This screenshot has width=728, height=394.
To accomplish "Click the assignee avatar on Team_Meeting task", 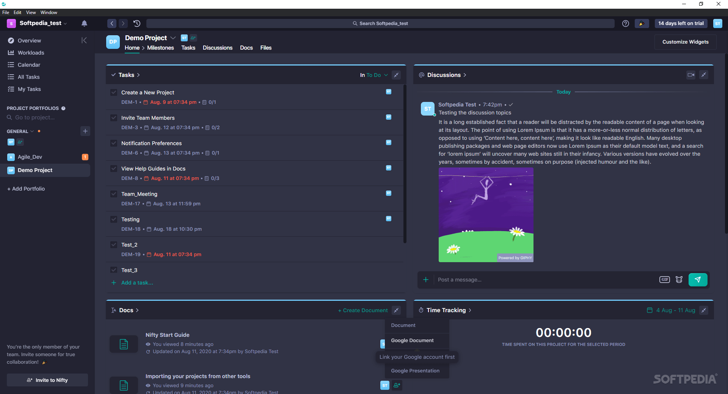I will (x=389, y=193).
